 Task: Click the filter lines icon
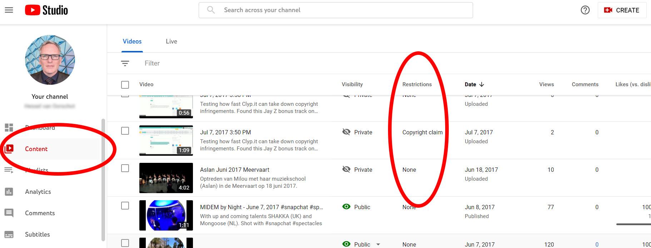(x=125, y=63)
